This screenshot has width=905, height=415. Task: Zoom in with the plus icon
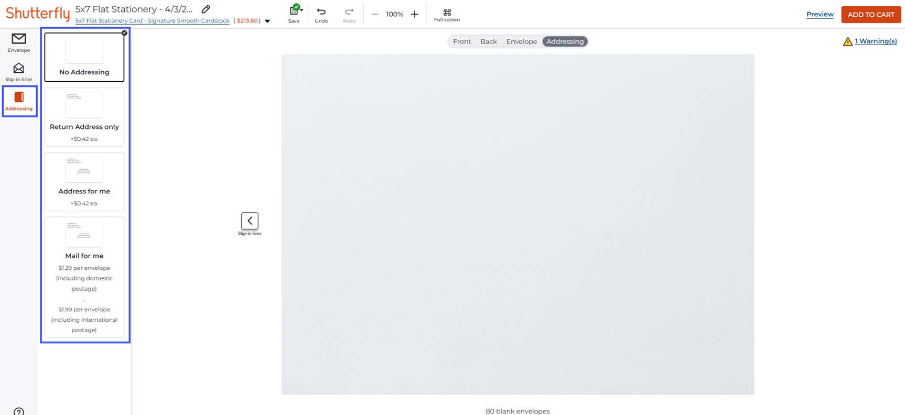(x=415, y=14)
